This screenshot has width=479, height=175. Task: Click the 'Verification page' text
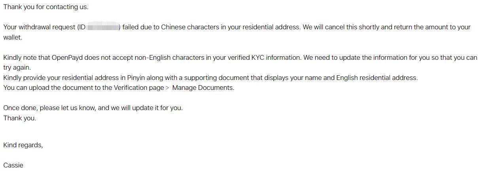pos(138,87)
